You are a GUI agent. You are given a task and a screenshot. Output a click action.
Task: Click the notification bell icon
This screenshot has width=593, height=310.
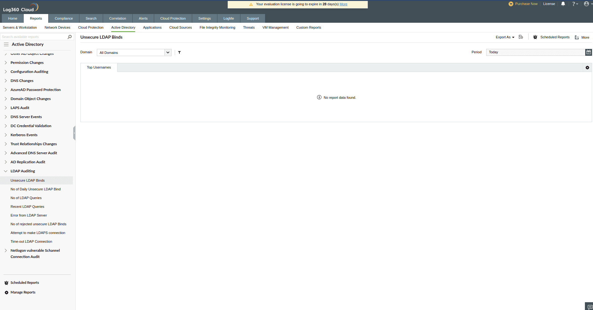tap(562, 4)
